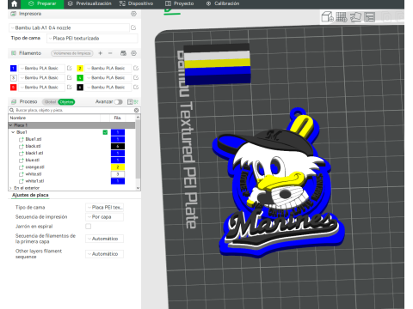Screen dimensions: 413x309
Task: Switch process mode to Objetos
Action: pos(66,102)
